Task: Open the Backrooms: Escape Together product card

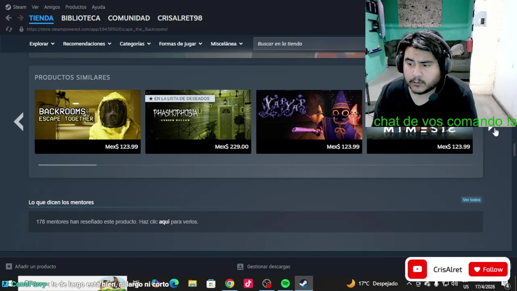Action: pyautogui.click(x=88, y=122)
